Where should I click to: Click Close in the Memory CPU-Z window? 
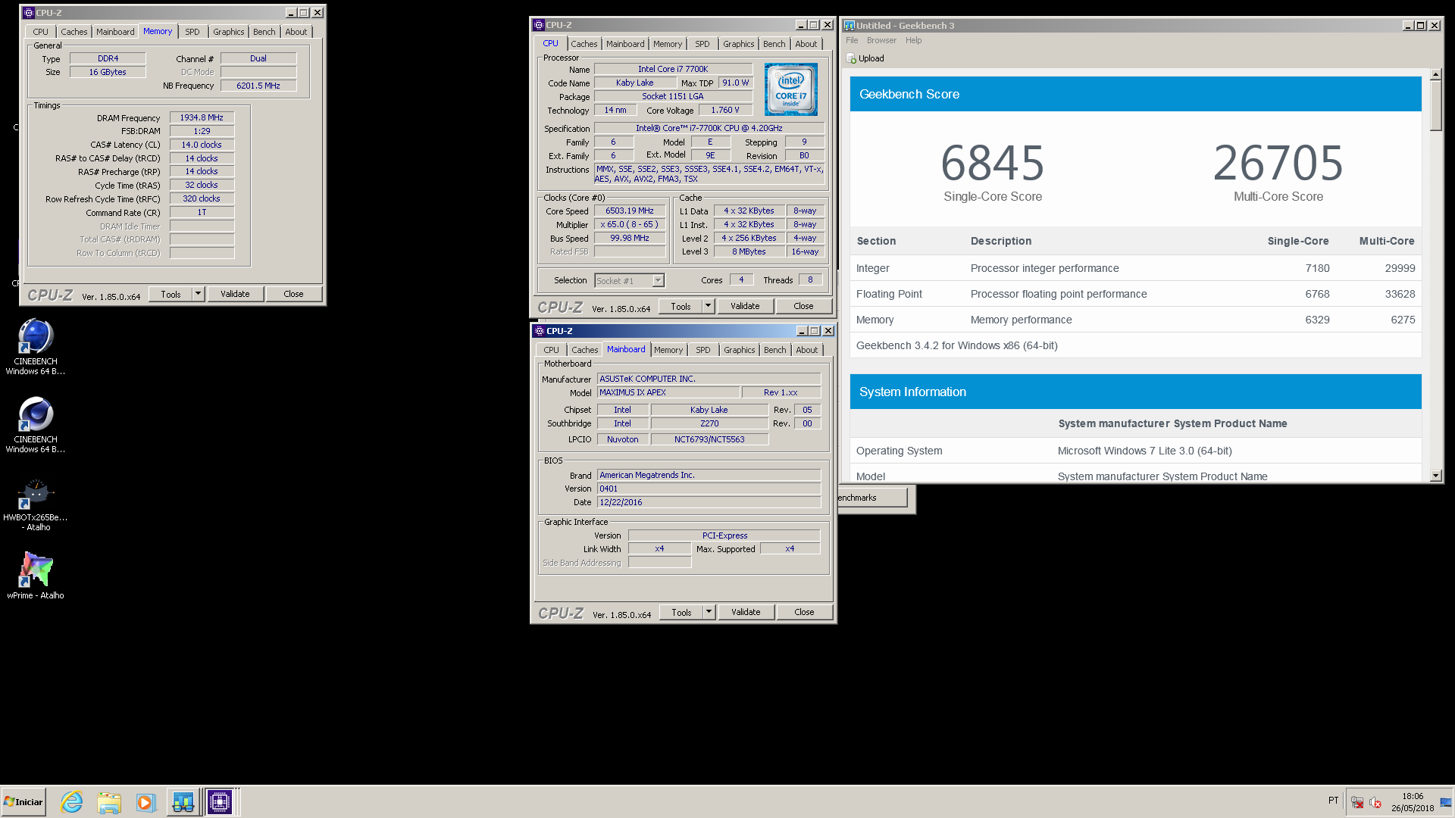pos(293,294)
